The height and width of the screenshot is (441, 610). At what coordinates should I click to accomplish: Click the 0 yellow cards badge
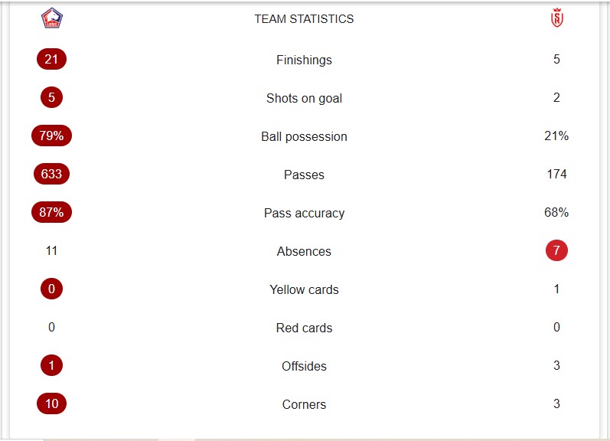click(52, 289)
